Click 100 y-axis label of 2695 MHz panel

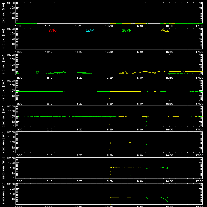(x=12, y=116)
